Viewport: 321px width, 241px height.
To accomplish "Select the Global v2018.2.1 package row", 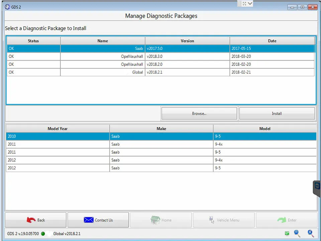I will [161, 72].
